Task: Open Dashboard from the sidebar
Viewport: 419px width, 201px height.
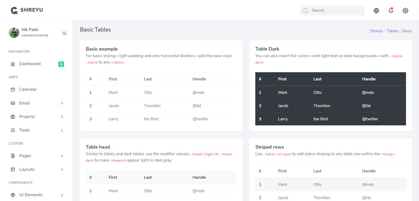Action: (30, 64)
